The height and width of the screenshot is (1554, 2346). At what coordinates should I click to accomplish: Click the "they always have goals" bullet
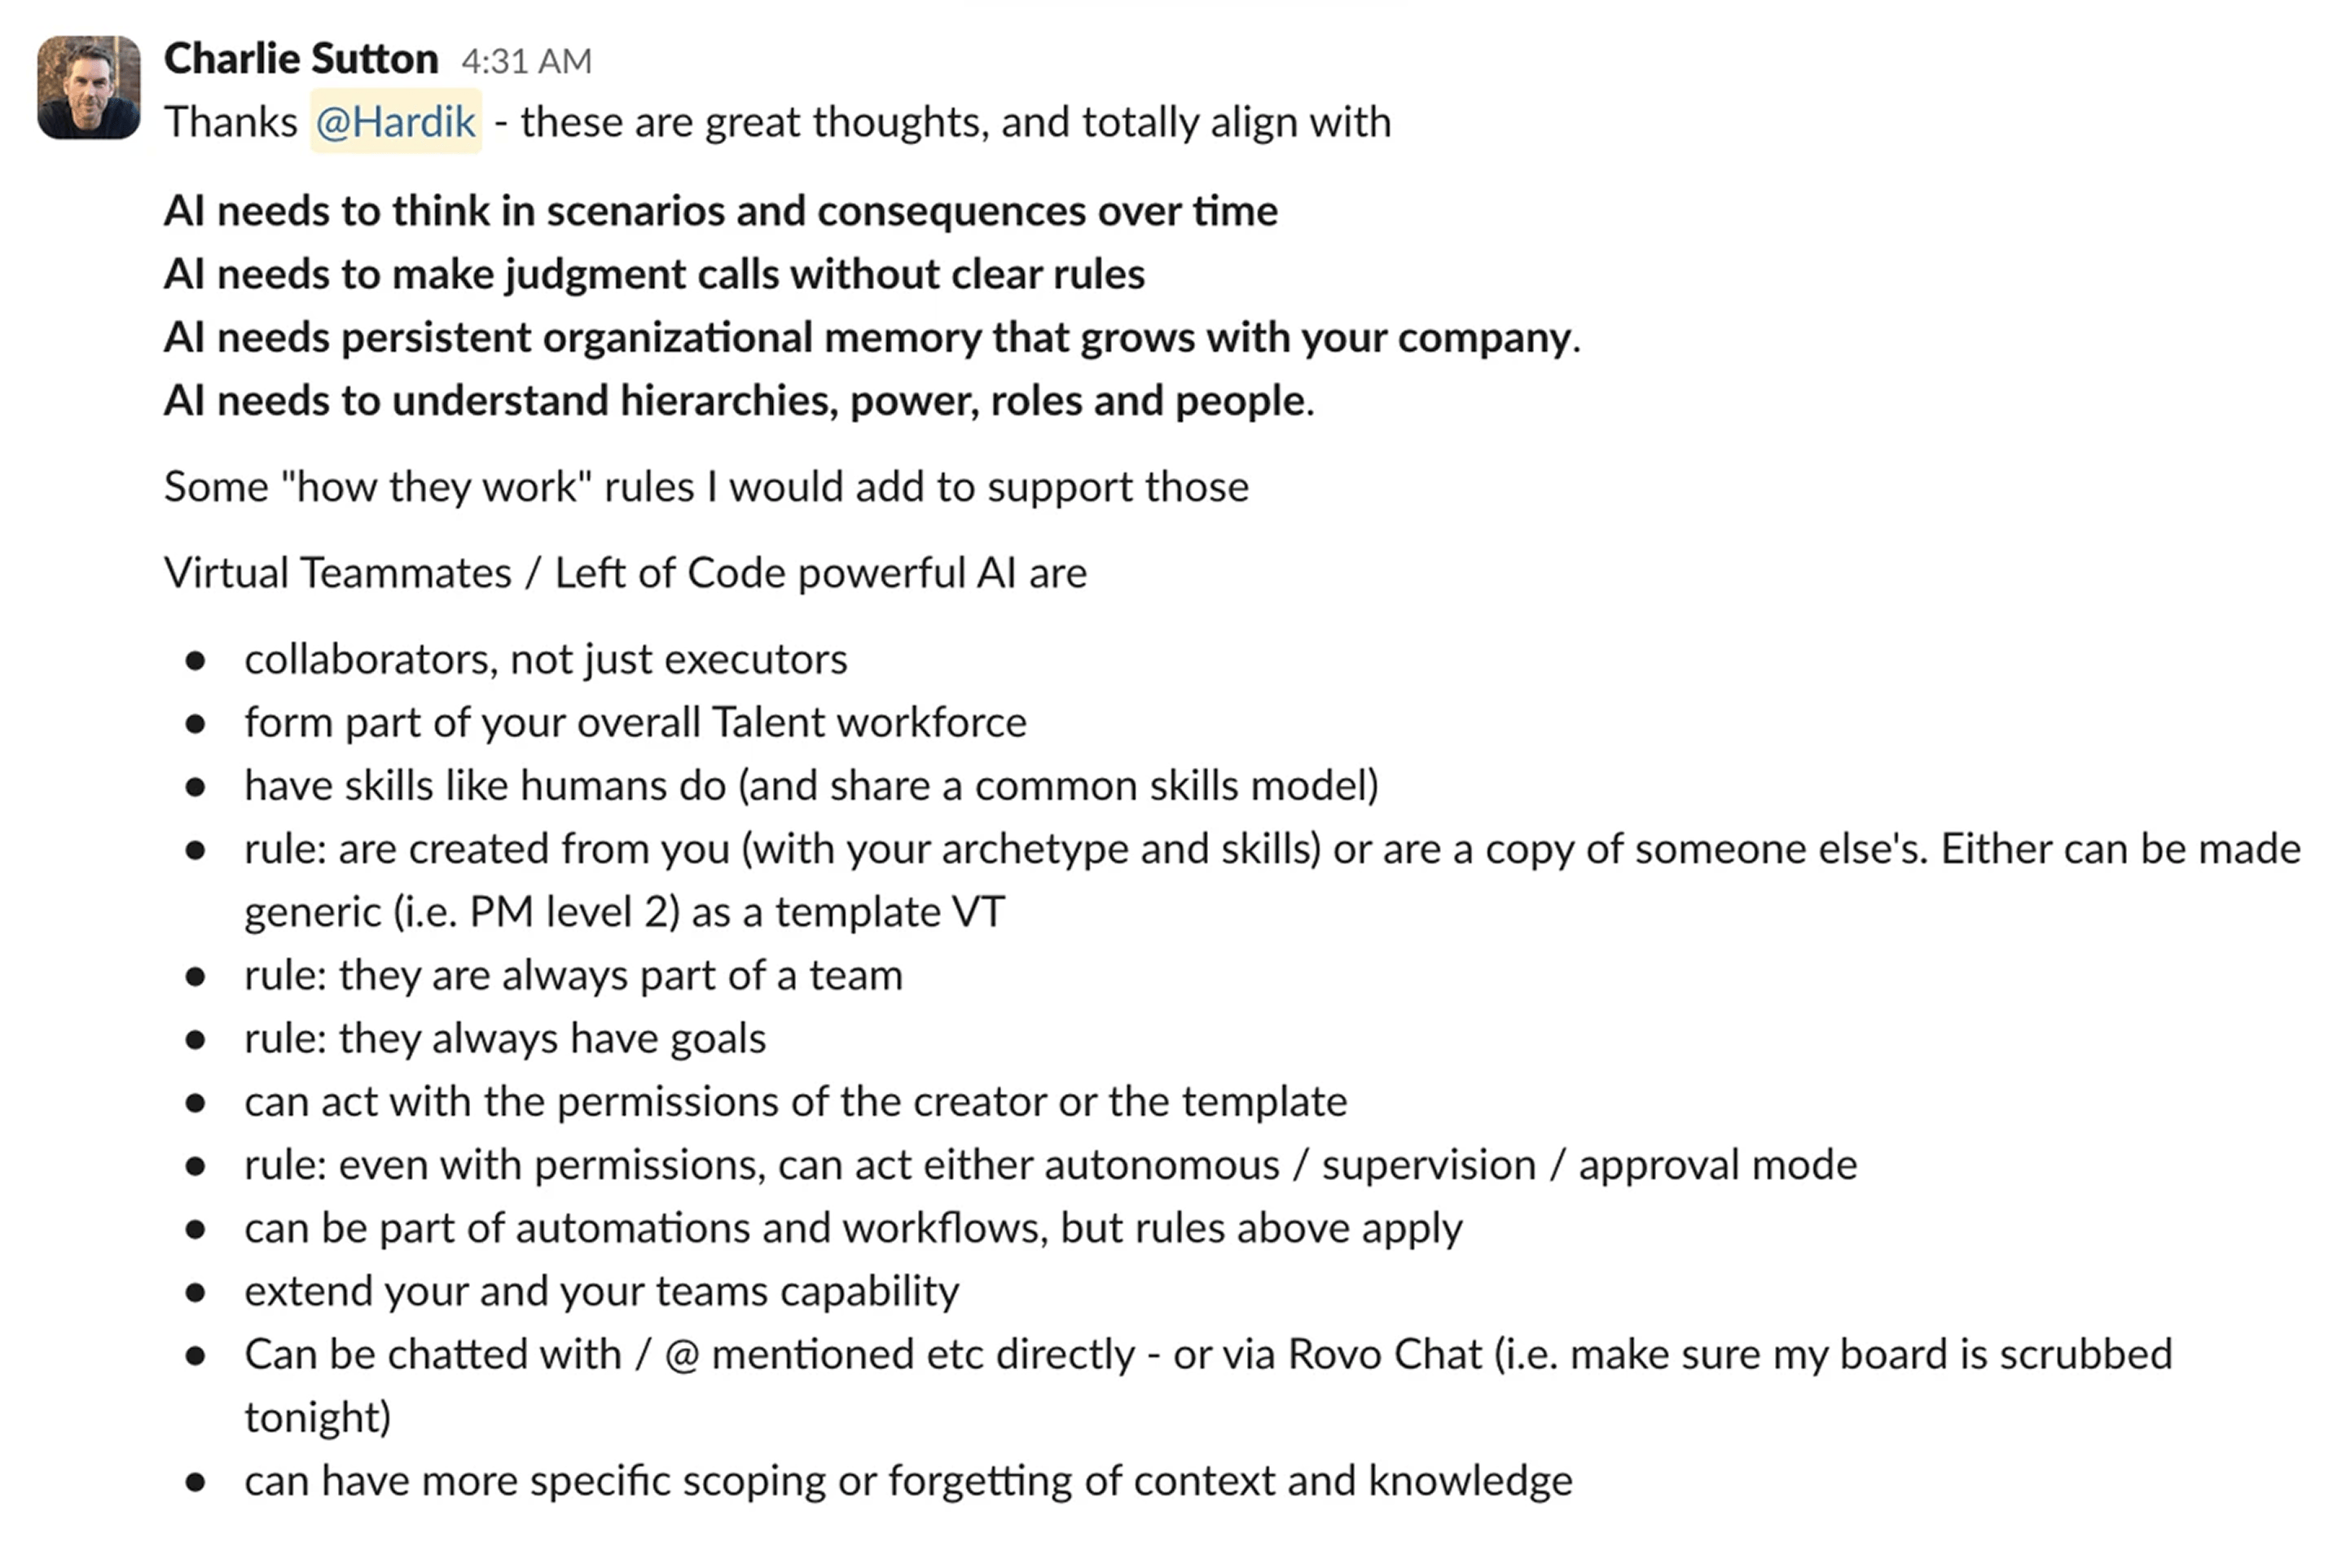[504, 1038]
